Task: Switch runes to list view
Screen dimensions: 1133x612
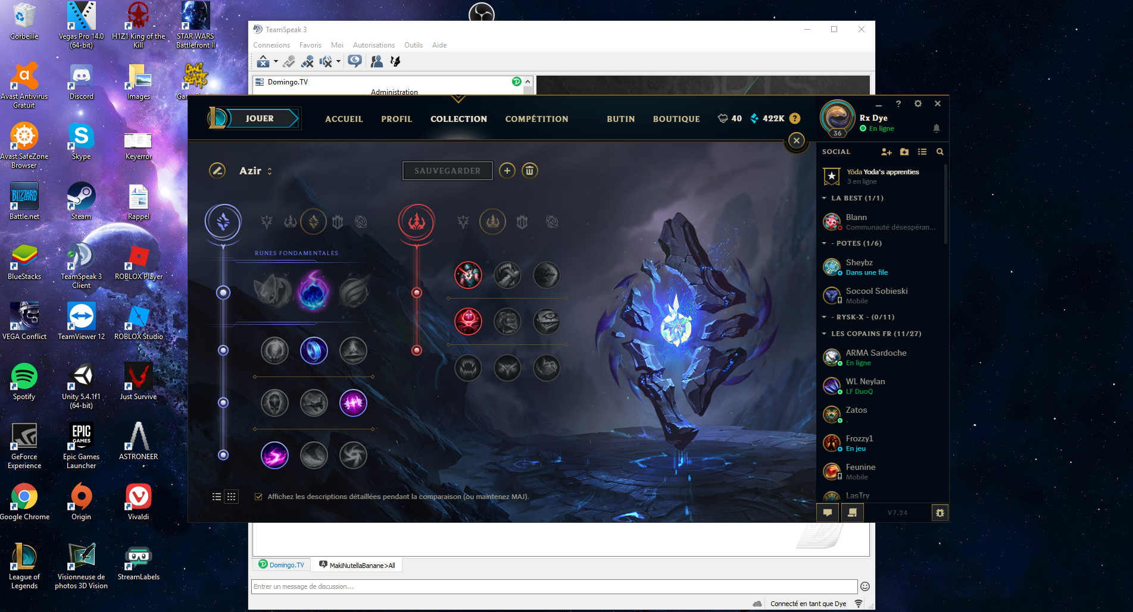Action: click(217, 497)
